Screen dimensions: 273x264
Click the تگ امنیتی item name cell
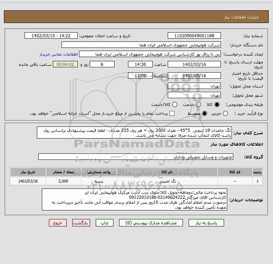coord(167,181)
